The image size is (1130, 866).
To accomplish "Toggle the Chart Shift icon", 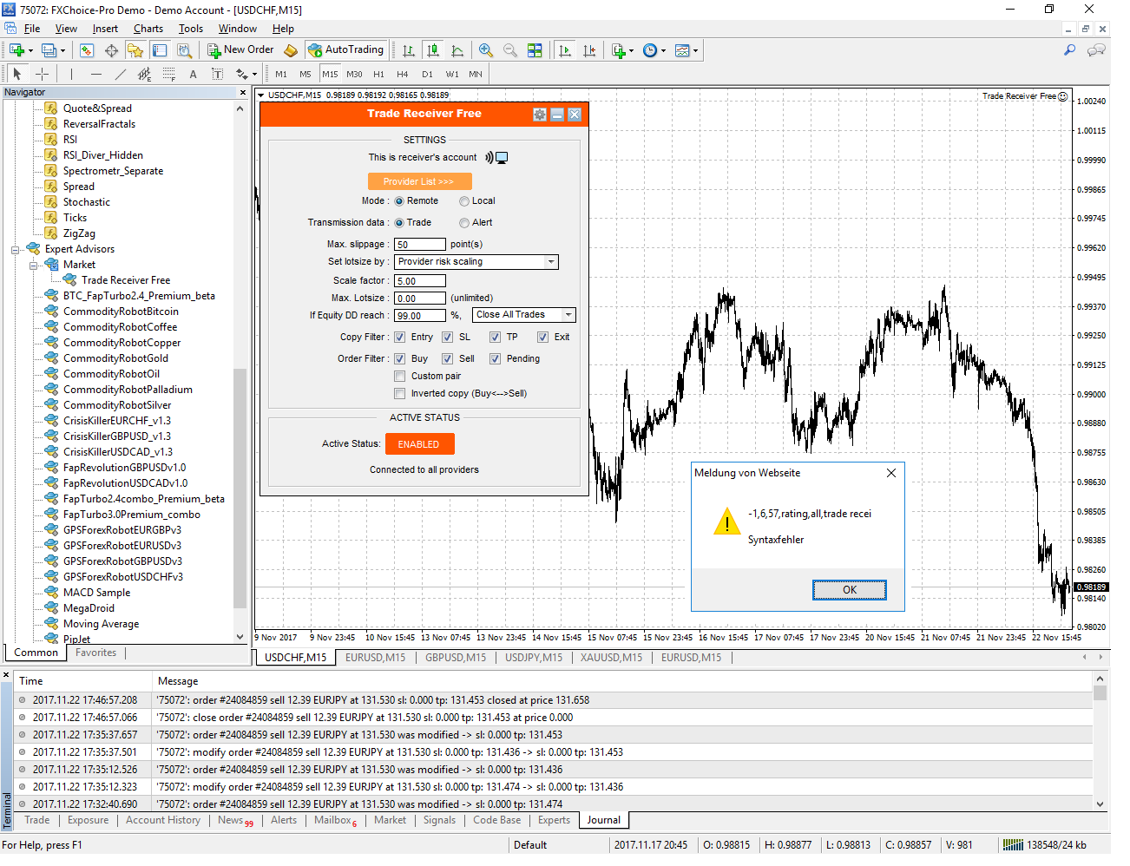I will coord(589,50).
